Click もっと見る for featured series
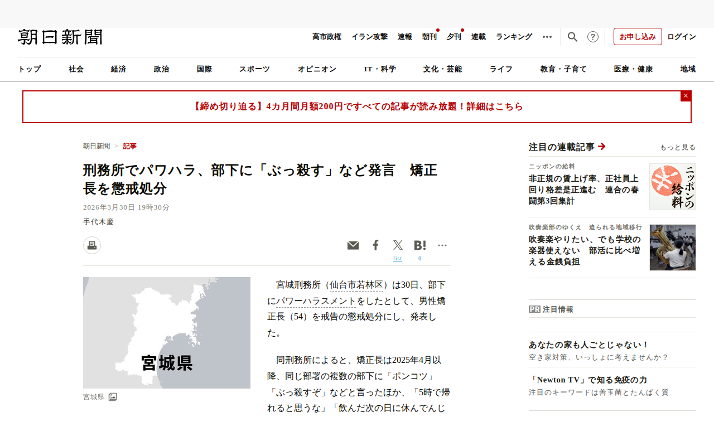The image size is (714, 446). [x=678, y=147]
